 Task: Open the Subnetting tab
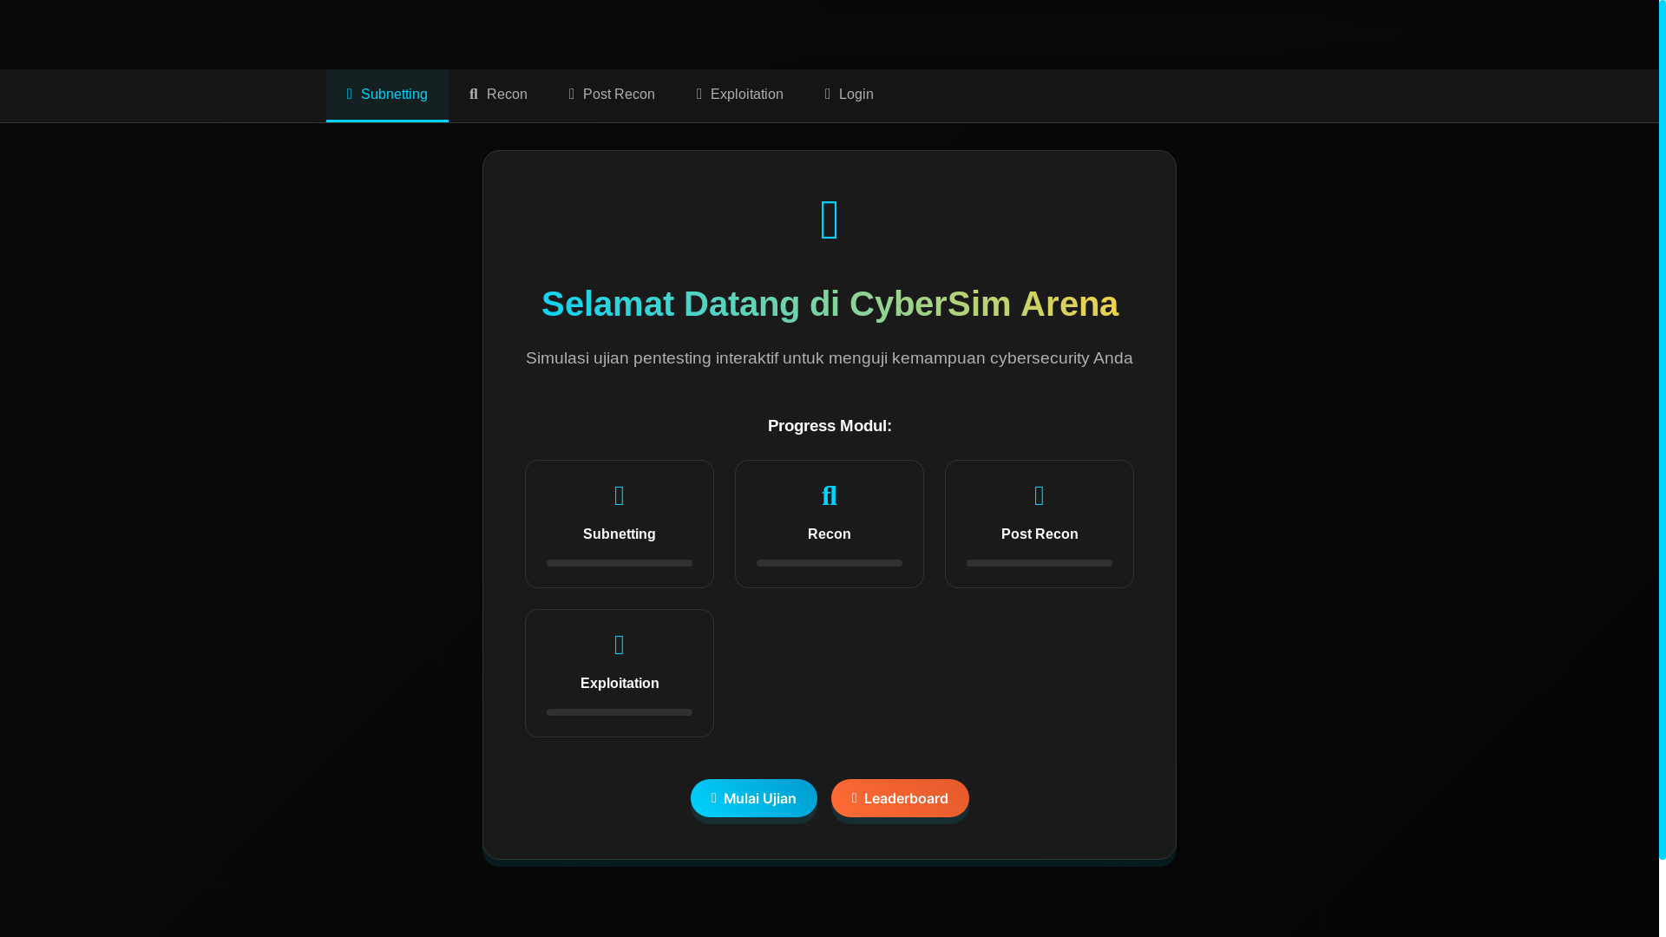click(387, 95)
